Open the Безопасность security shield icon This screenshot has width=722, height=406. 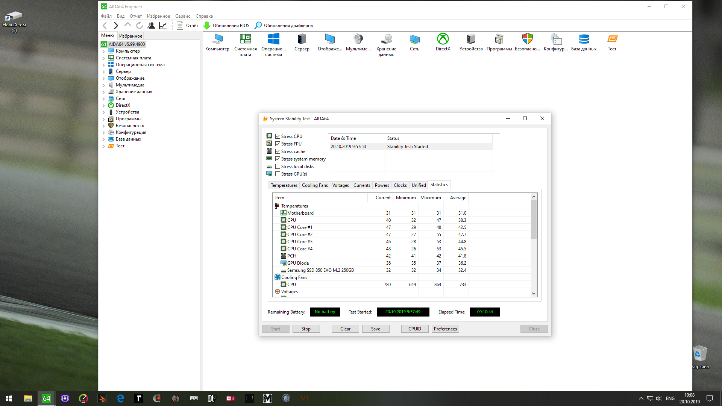(x=527, y=39)
